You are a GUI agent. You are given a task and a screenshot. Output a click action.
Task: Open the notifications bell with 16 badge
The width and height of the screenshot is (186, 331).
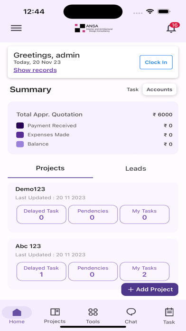pos(173,28)
